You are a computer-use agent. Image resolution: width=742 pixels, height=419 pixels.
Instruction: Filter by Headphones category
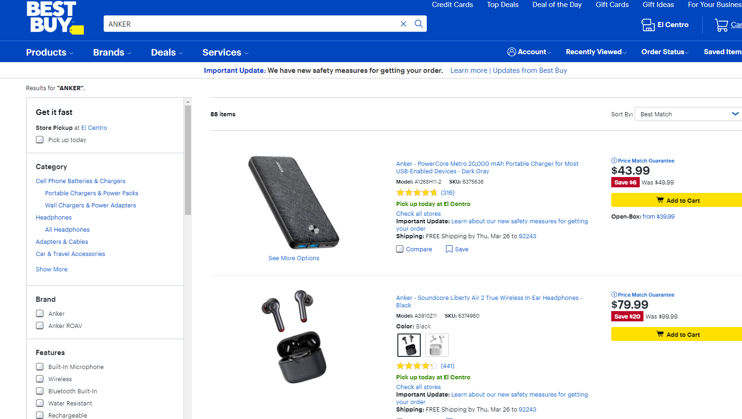click(x=54, y=217)
